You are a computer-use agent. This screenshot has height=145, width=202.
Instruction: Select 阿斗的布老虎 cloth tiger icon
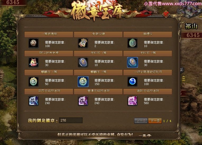click(x=34, y=62)
